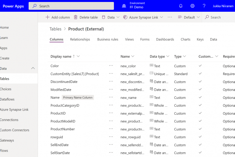Click the Default view list icon
Viewport: 235px width, 157px height.
point(180,17)
